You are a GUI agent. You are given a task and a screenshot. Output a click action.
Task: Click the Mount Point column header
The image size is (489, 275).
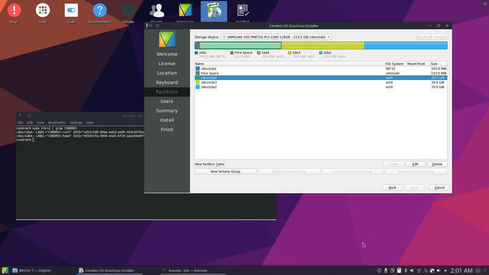point(416,64)
